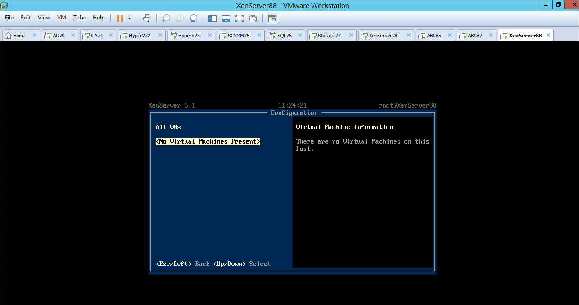Viewport: 579px width, 305px height.
Task: Close the HyperV72 tab
Action: pos(160,35)
